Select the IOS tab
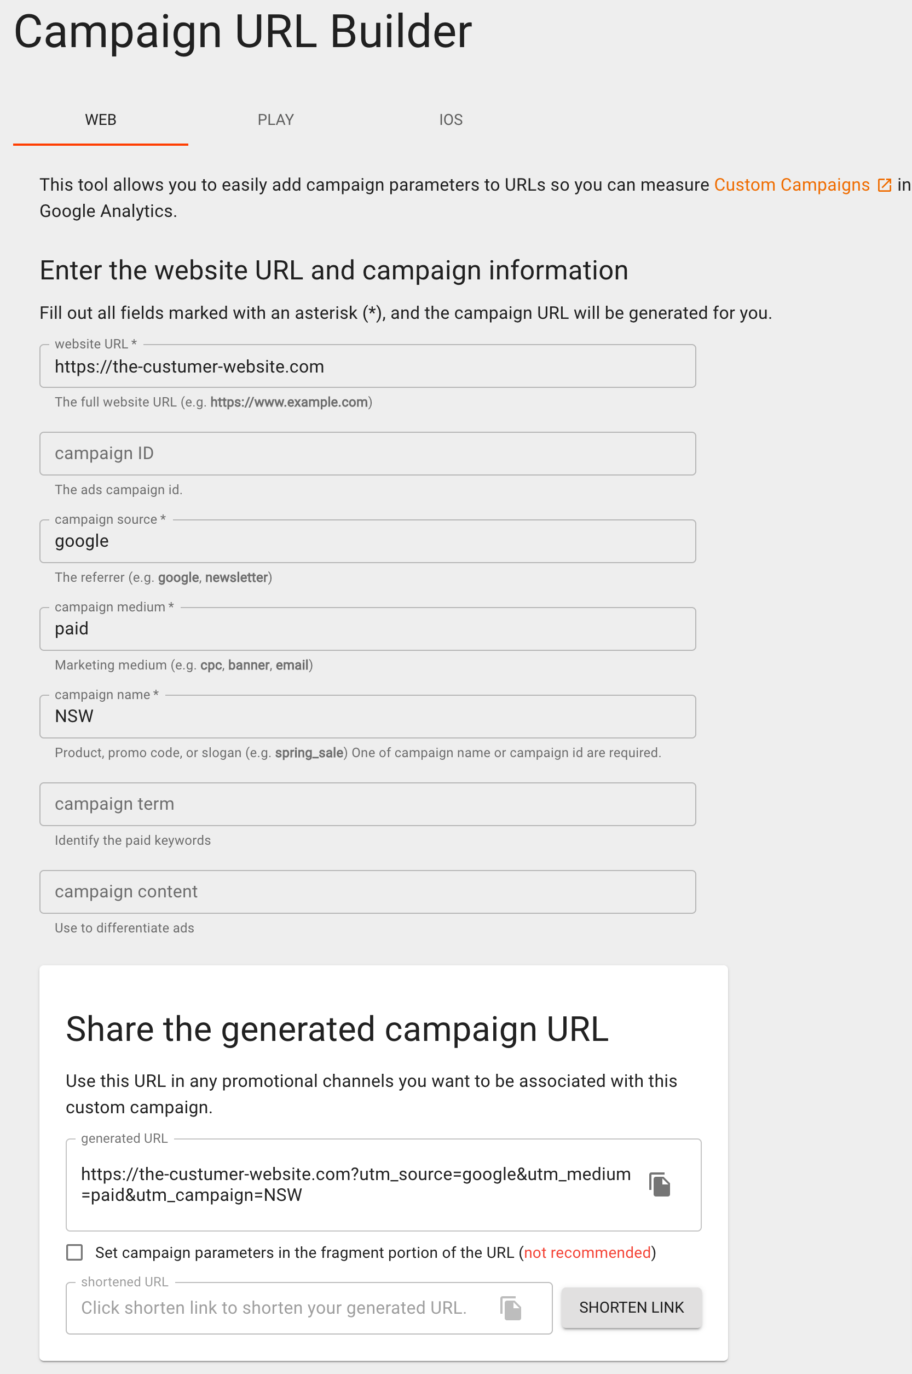This screenshot has width=912, height=1374. tap(451, 120)
